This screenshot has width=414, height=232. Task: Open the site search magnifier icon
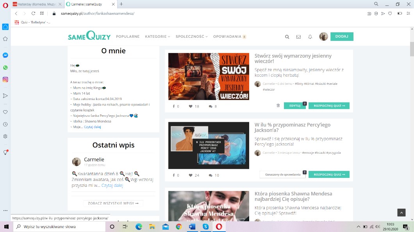click(x=287, y=37)
